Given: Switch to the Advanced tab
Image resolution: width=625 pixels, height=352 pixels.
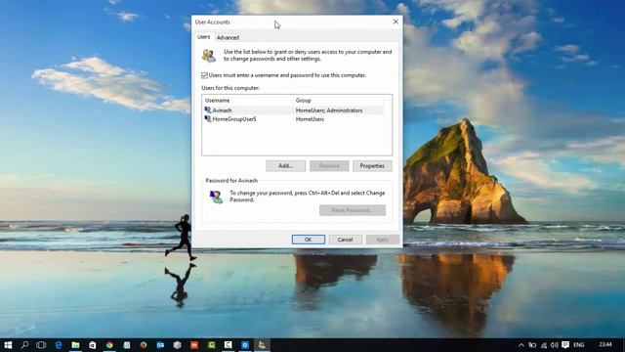Looking at the screenshot, I should (228, 37).
